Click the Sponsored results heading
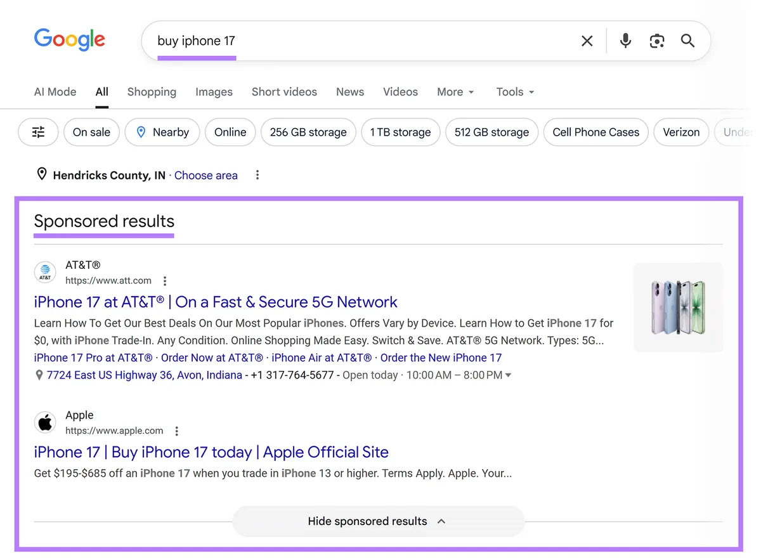 104,221
